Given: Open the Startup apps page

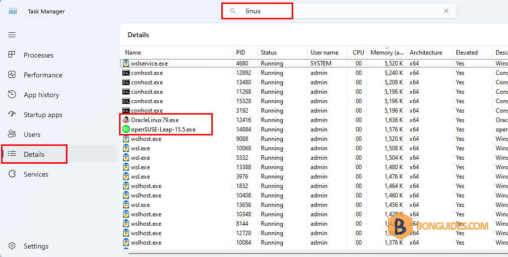Looking at the screenshot, I should [43, 115].
